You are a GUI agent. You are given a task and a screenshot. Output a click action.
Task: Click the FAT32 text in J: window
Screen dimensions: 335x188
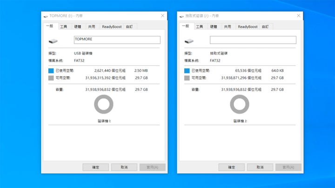pyautogui.click(x=215, y=60)
